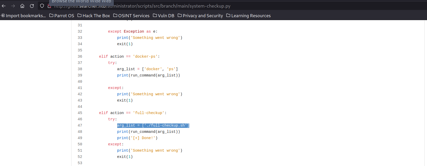
Task: Click the Import bookmarks... button
Action: point(23,16)
